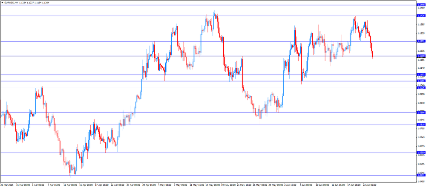Screen dimensions: 426x187
Task: Click the 27 Apr 00:00 time label
Action: click(x=133, y=185)
